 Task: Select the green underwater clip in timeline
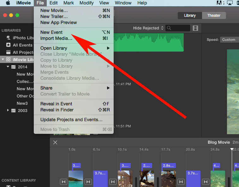(218, 179)
